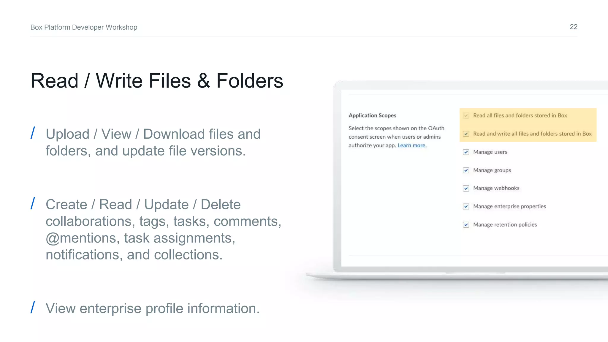Click 'Box Platform Developer Workshop' header text
The width and height of the screenshot is (608, 342).
[x=84, y=27]
